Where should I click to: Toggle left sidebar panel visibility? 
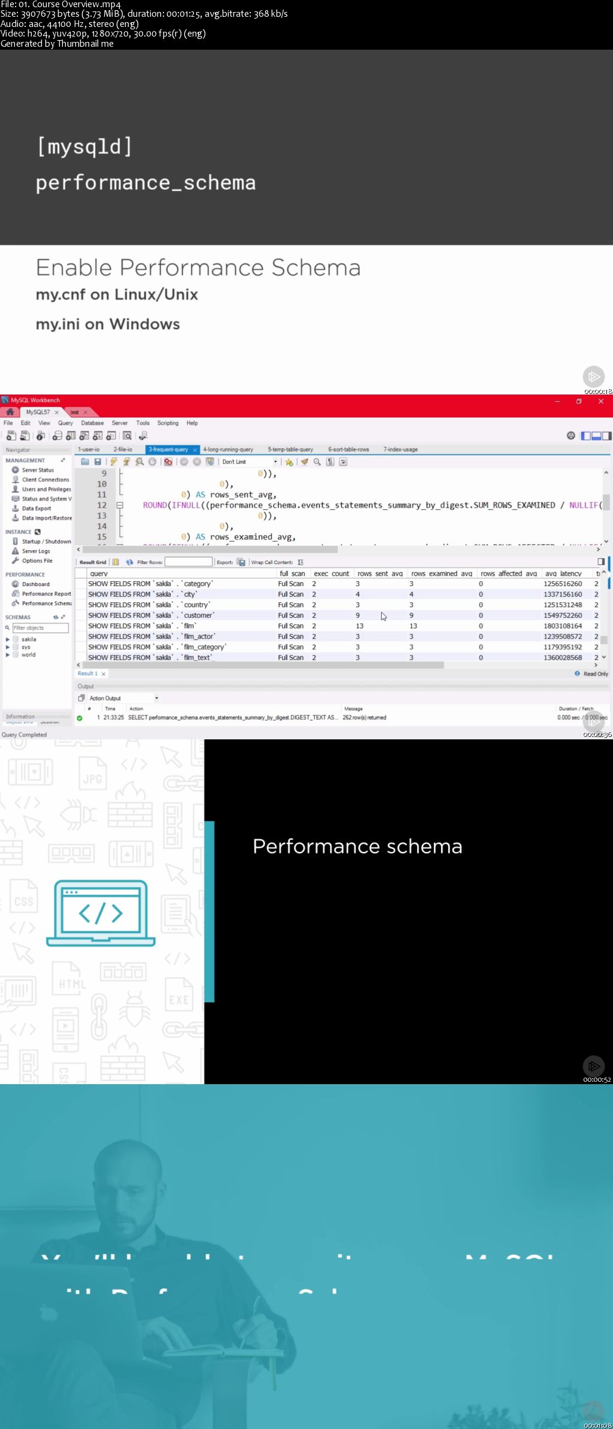(586, 435)
